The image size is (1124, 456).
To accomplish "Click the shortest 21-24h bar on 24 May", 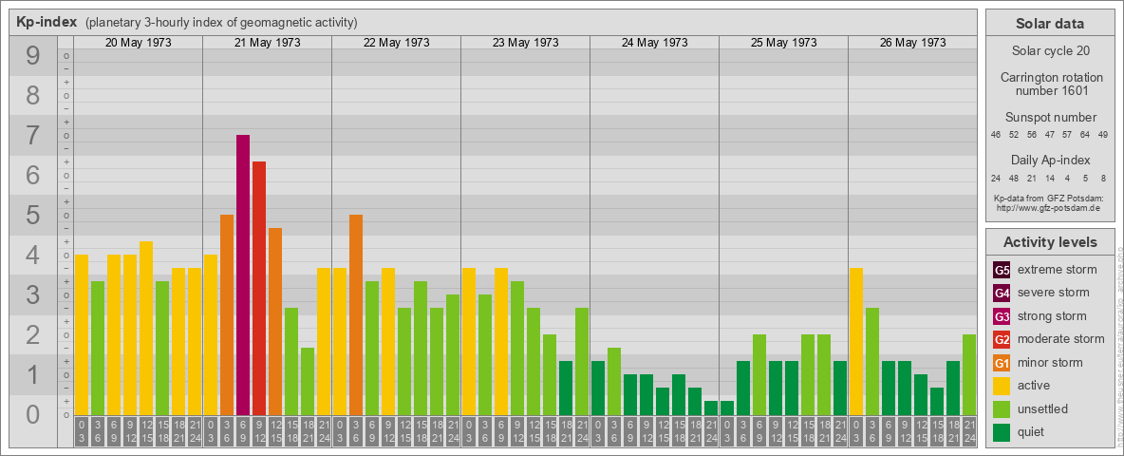I will (x=711, y=408).
